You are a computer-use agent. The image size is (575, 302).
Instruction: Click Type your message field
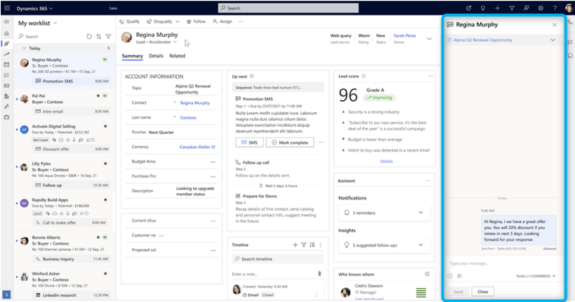[x=502, y=263]
